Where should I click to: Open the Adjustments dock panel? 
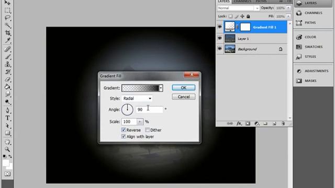[x=313, y=71]
